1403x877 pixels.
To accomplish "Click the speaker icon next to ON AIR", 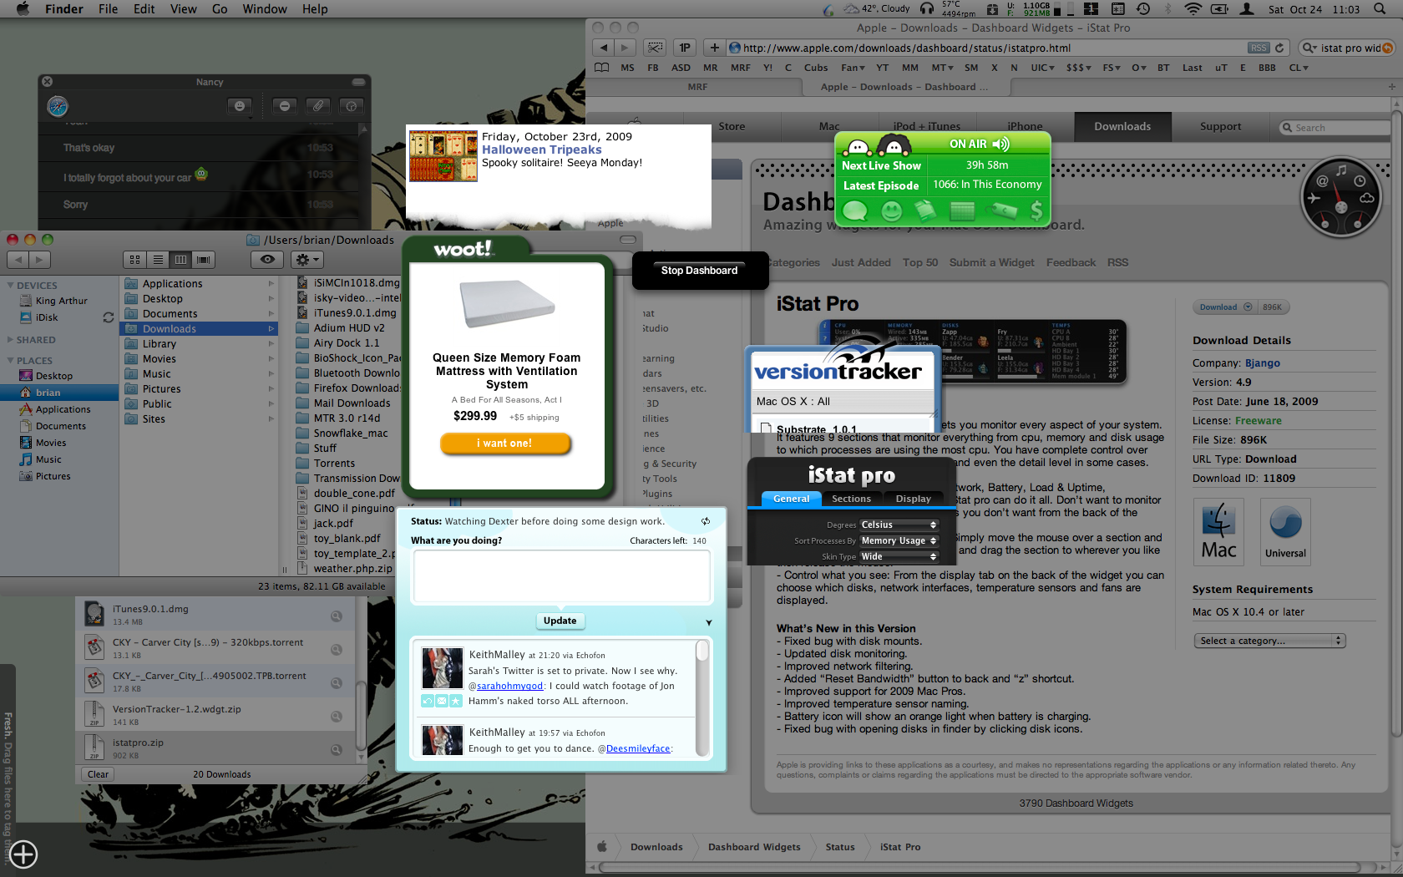I will (x=1000, y=144).
